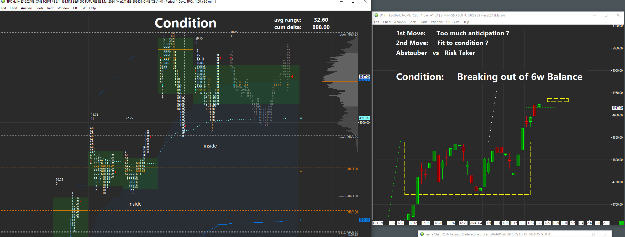Click Sierra Chart icon in TPO daily title bar
The width and height of the screenshot is (625, 237).
coord(3,2)
